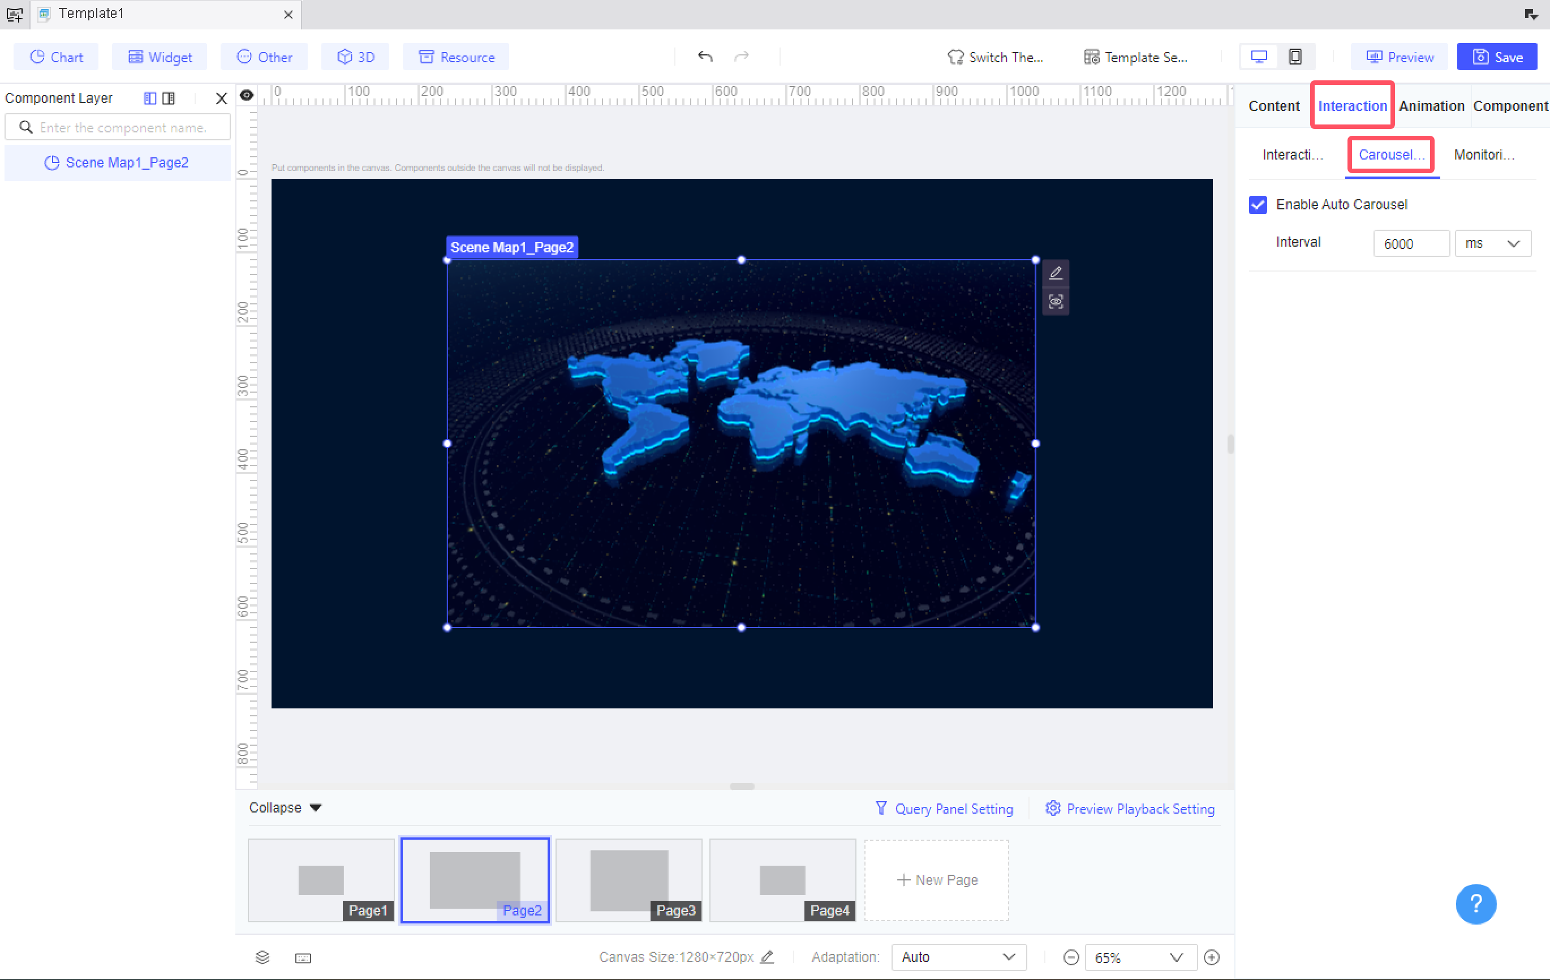Select the Page1 thumbnail
This screenshot has height=980, width=1550.
tap(321, 879)
